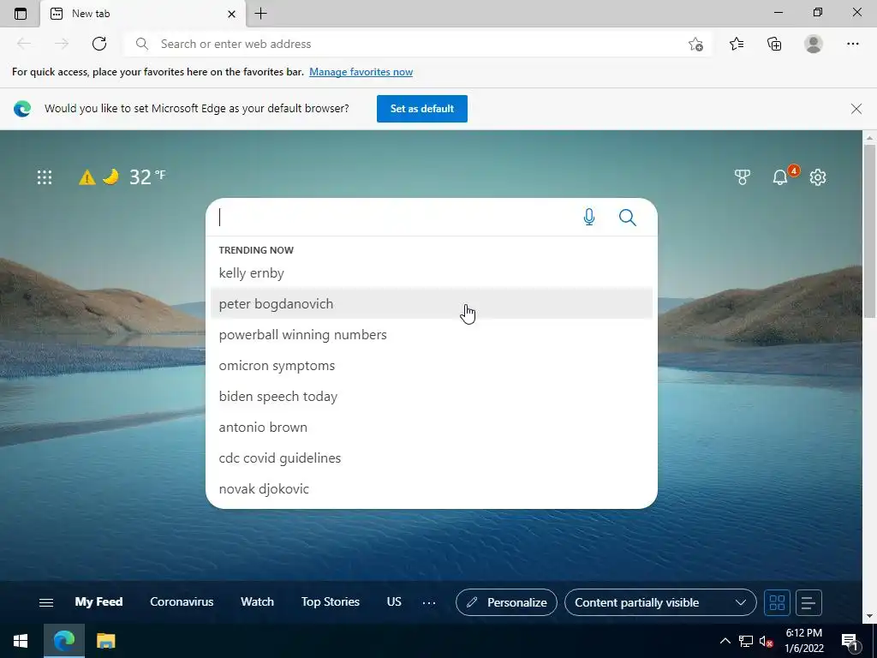Select powerball winning numbers suggestion

pos(432,335)
